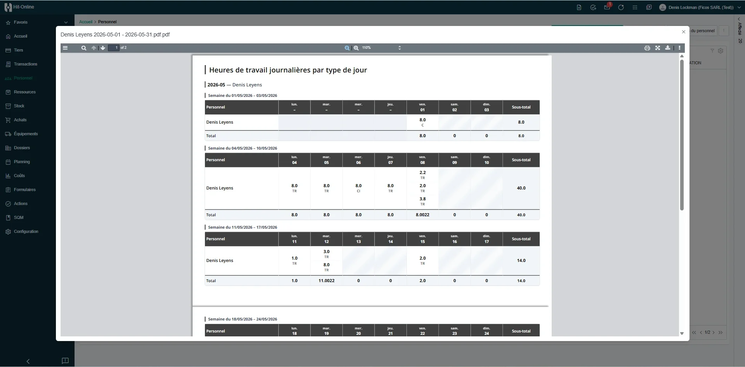This screenshot has width=745, height=367.
Task: Zoom in on the PDF document
Action: 356,48
